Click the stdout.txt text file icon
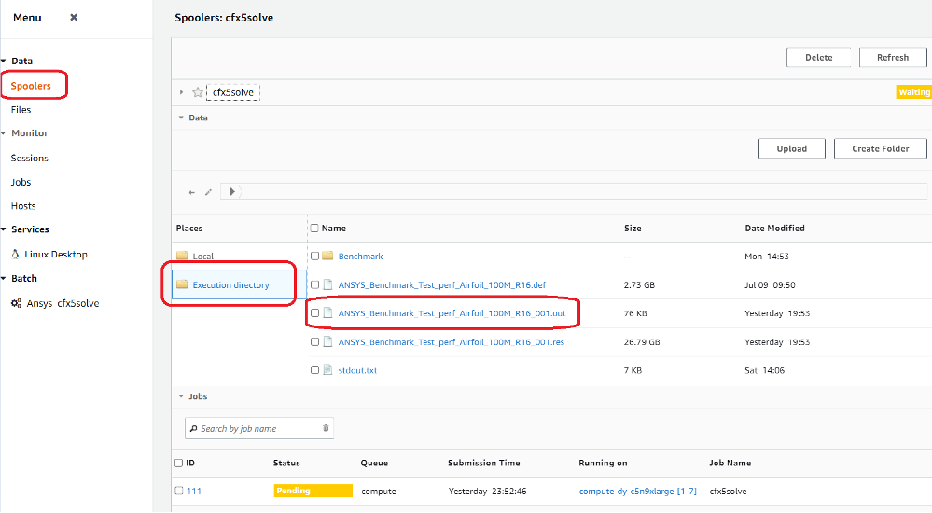The image size is (932, 513). 327,370
